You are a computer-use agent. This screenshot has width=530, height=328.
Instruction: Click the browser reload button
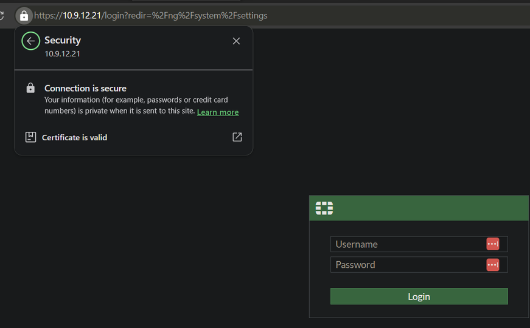coord(2,15)
